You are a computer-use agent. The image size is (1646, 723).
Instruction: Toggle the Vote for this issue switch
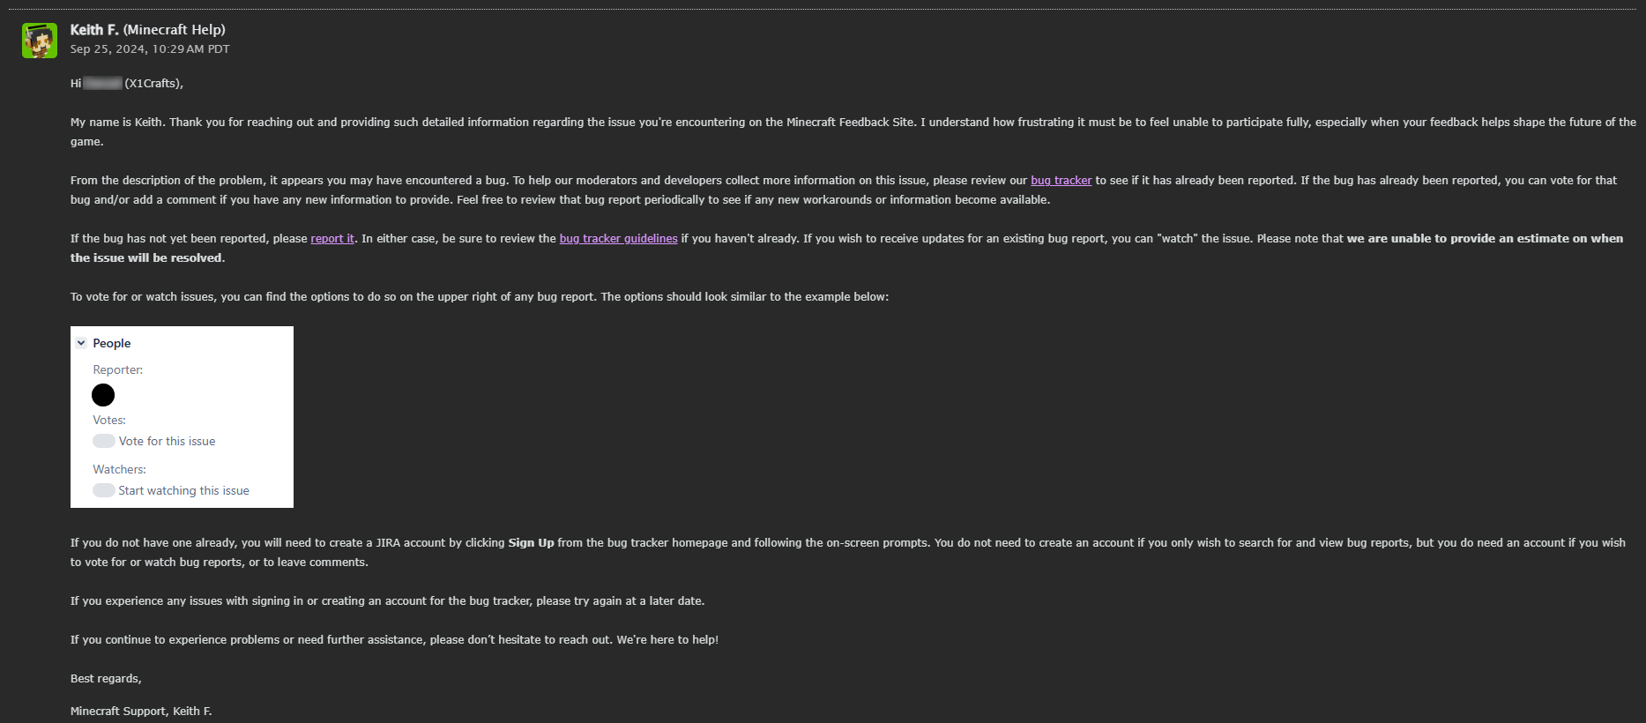[104, 441]
